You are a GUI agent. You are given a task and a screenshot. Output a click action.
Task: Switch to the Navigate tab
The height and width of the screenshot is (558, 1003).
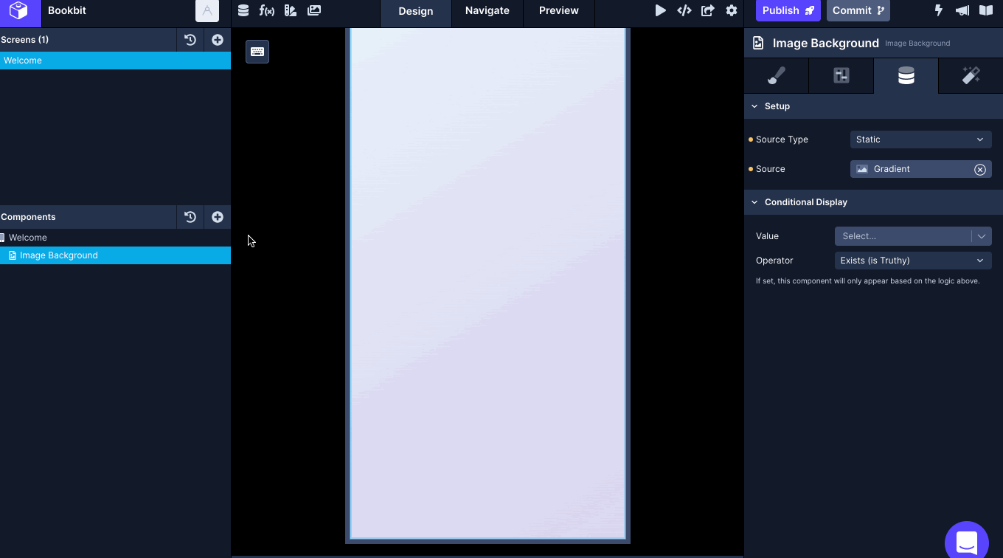[487, 10]
